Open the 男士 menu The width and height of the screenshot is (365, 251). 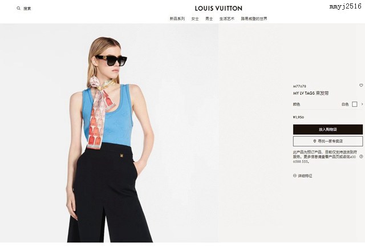(209, 19)
